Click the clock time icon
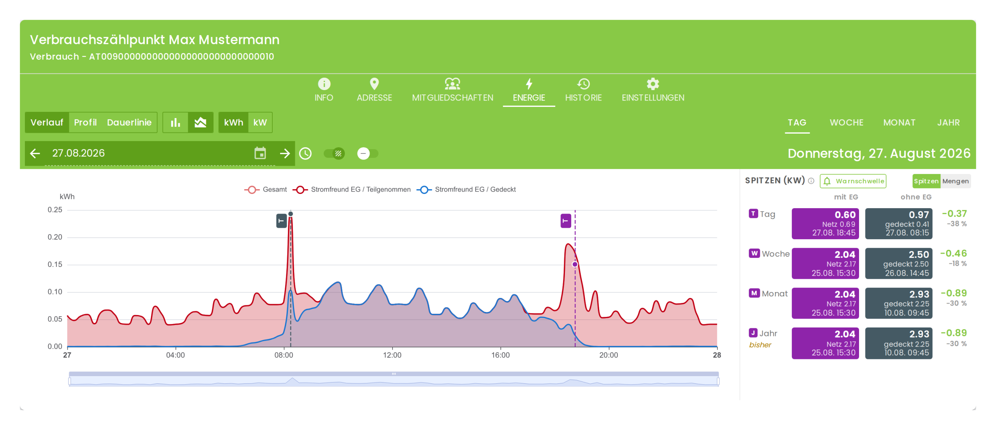996x430 pixels. click(305, 153)
